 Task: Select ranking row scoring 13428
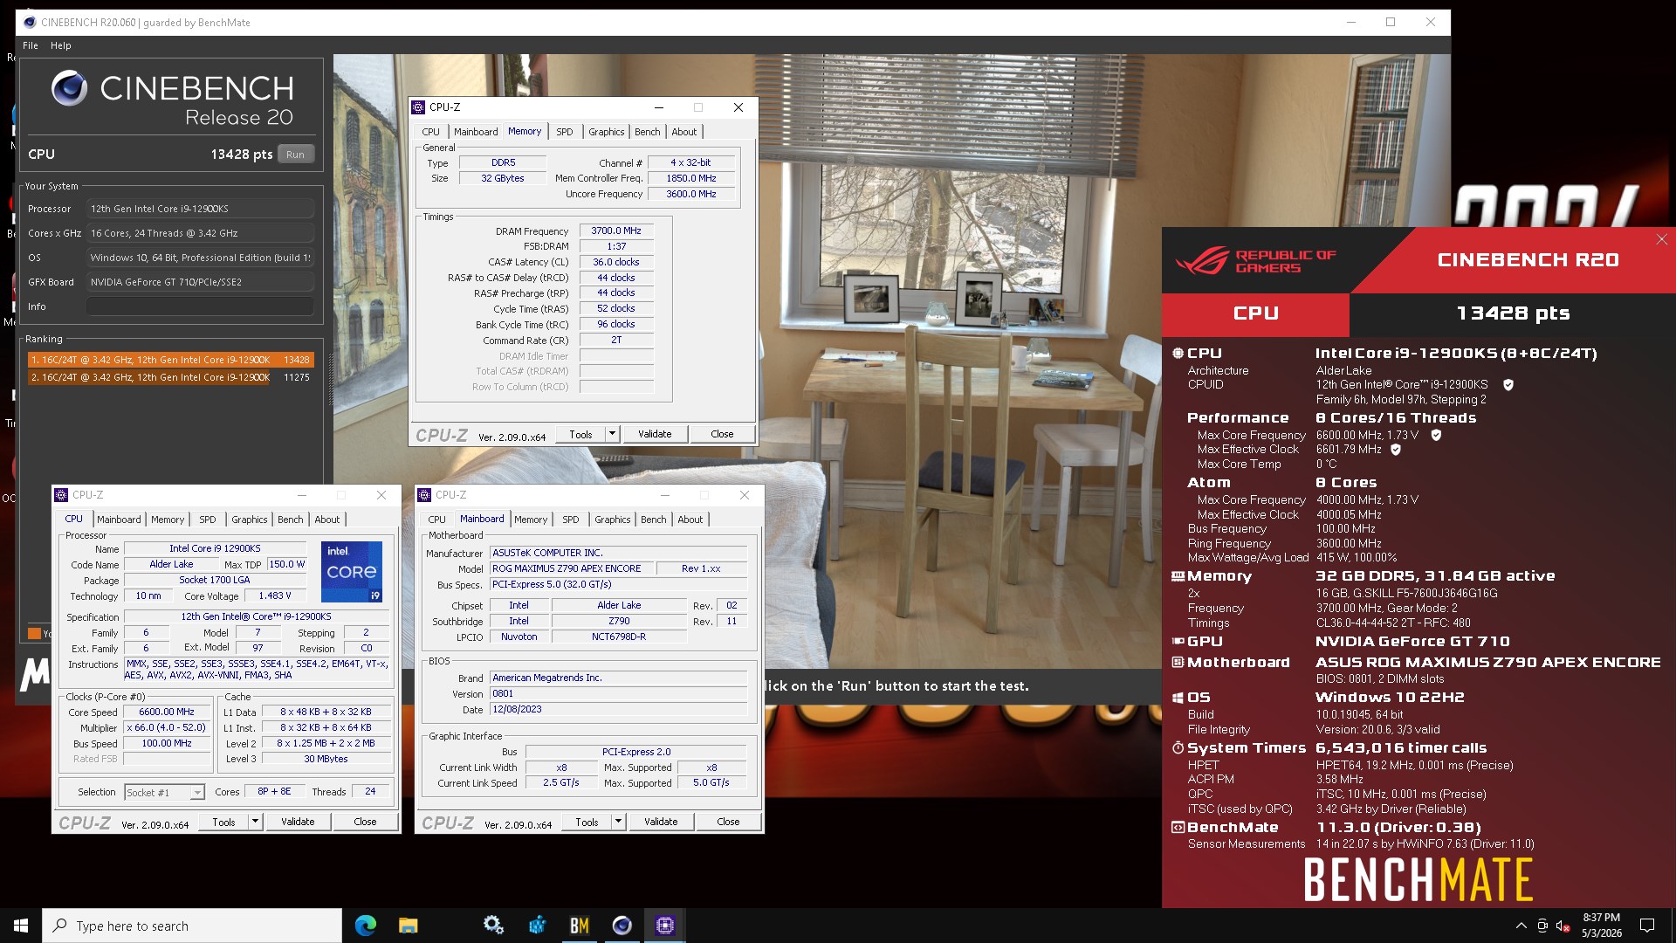point(170,360)
